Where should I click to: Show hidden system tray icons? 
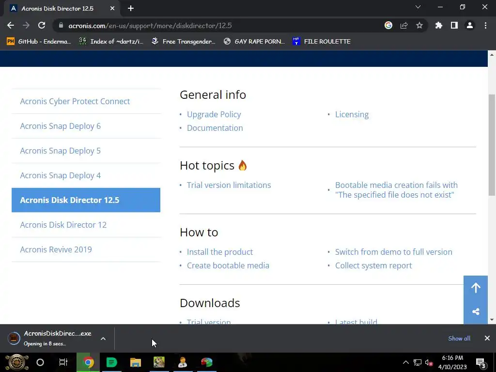coord(405,362)
